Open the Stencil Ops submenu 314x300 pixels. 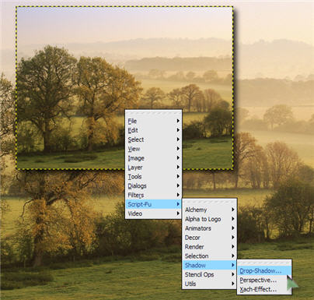(209, 274)
